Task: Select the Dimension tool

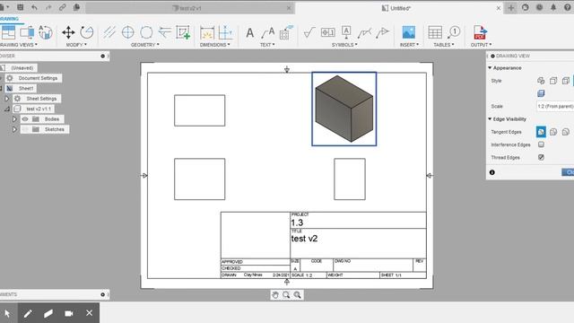Action: coord(207,32)
